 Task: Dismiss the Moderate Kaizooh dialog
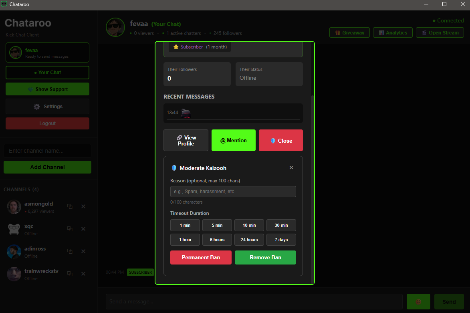[291, 168]
